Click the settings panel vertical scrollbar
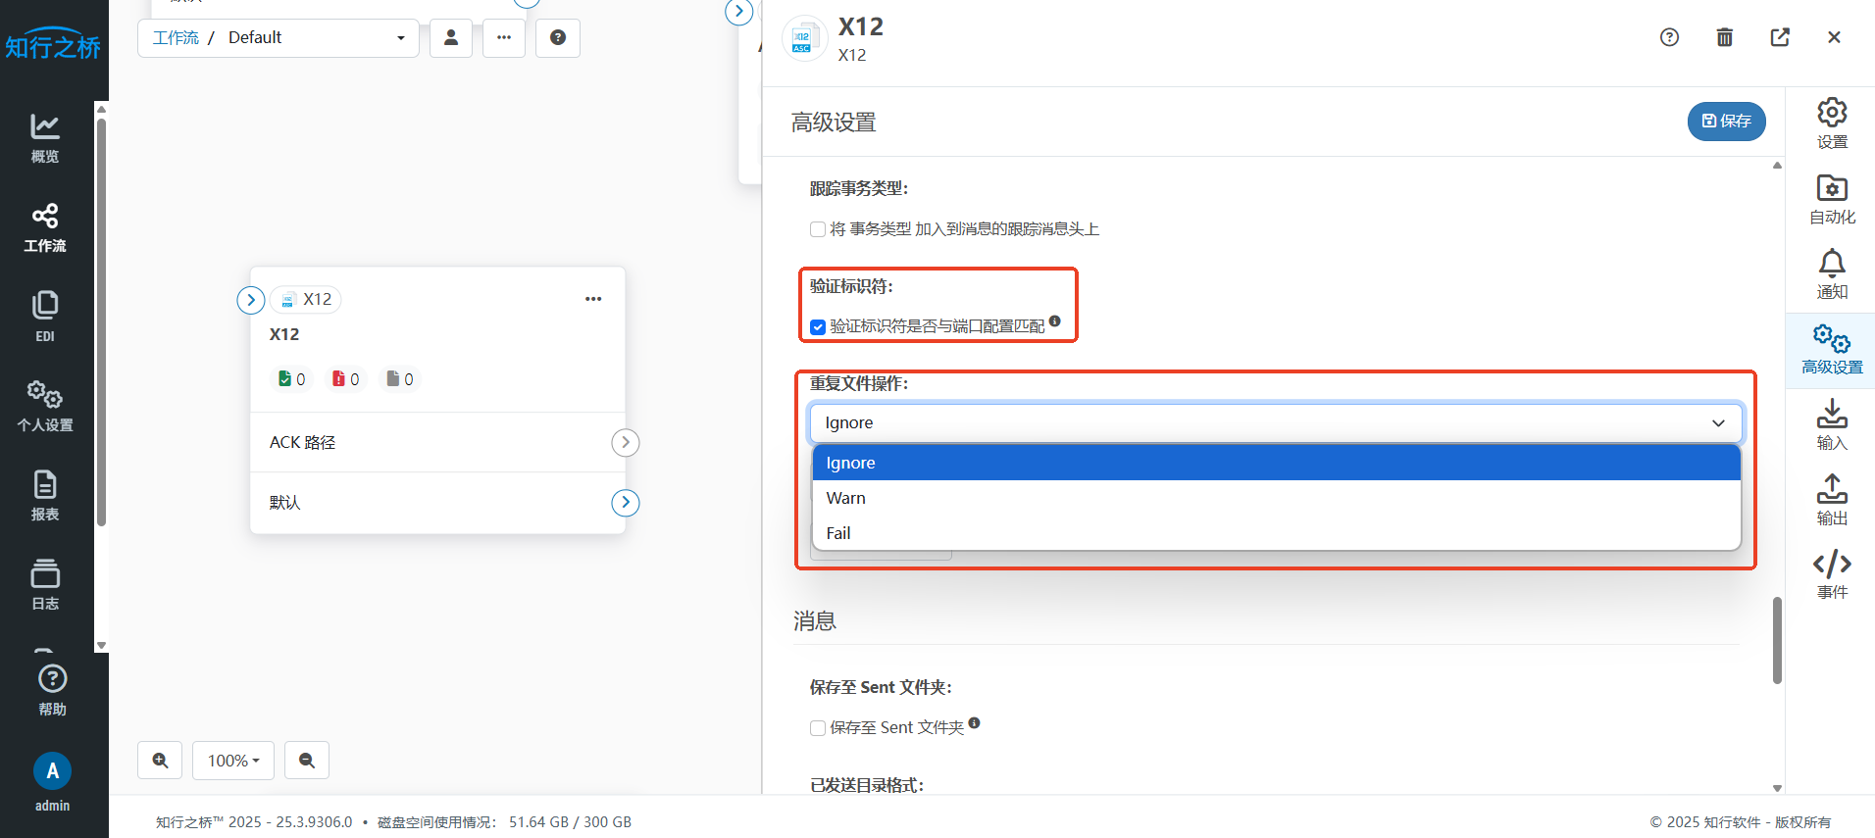The image size is (1875, 838). tap(1777, 640)
